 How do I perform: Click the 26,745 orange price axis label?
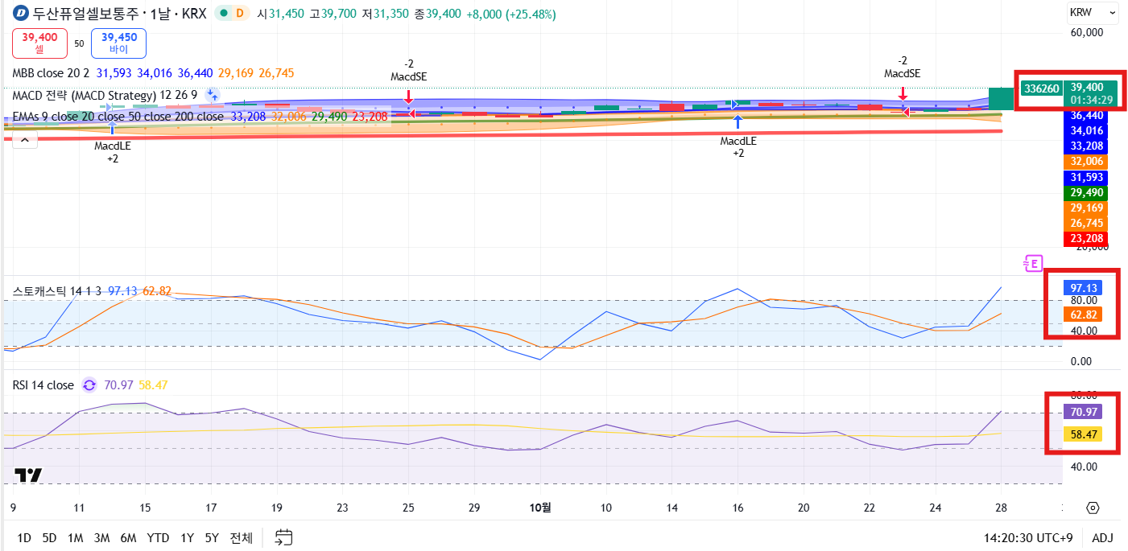1087,223
